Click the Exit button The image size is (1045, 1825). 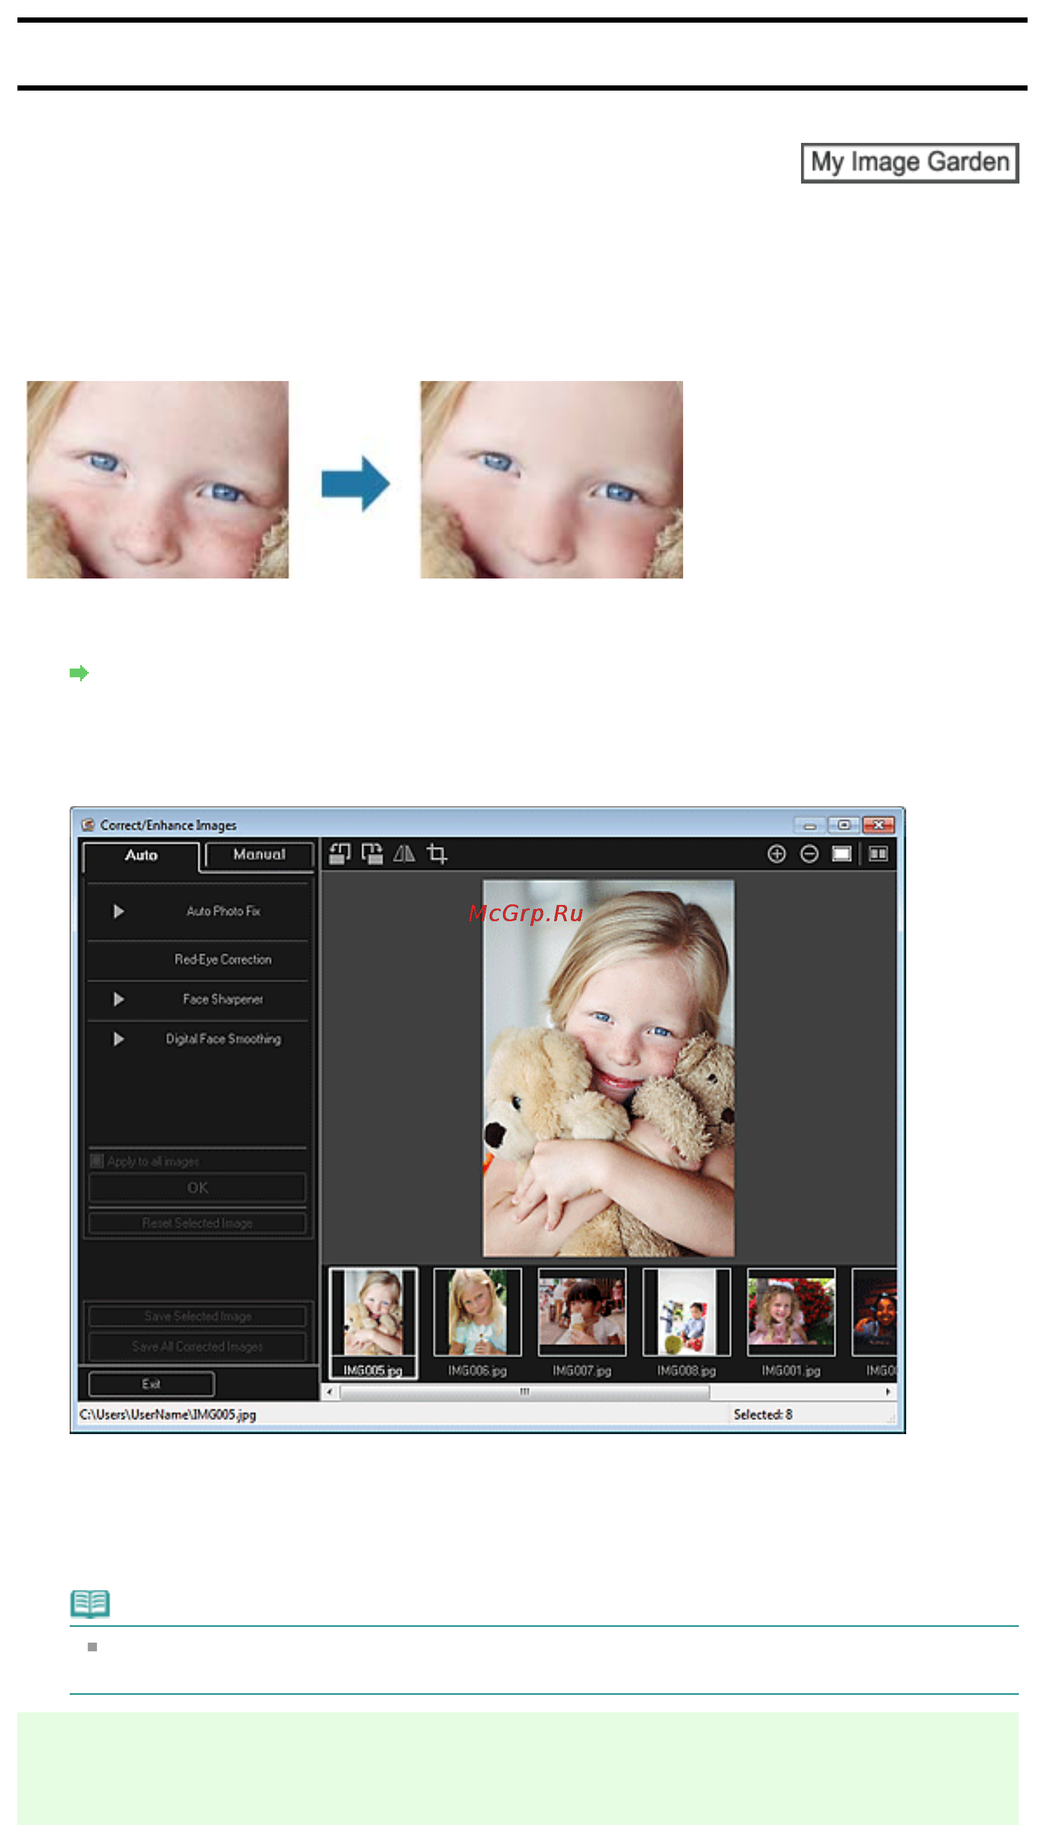point(152,1384)
